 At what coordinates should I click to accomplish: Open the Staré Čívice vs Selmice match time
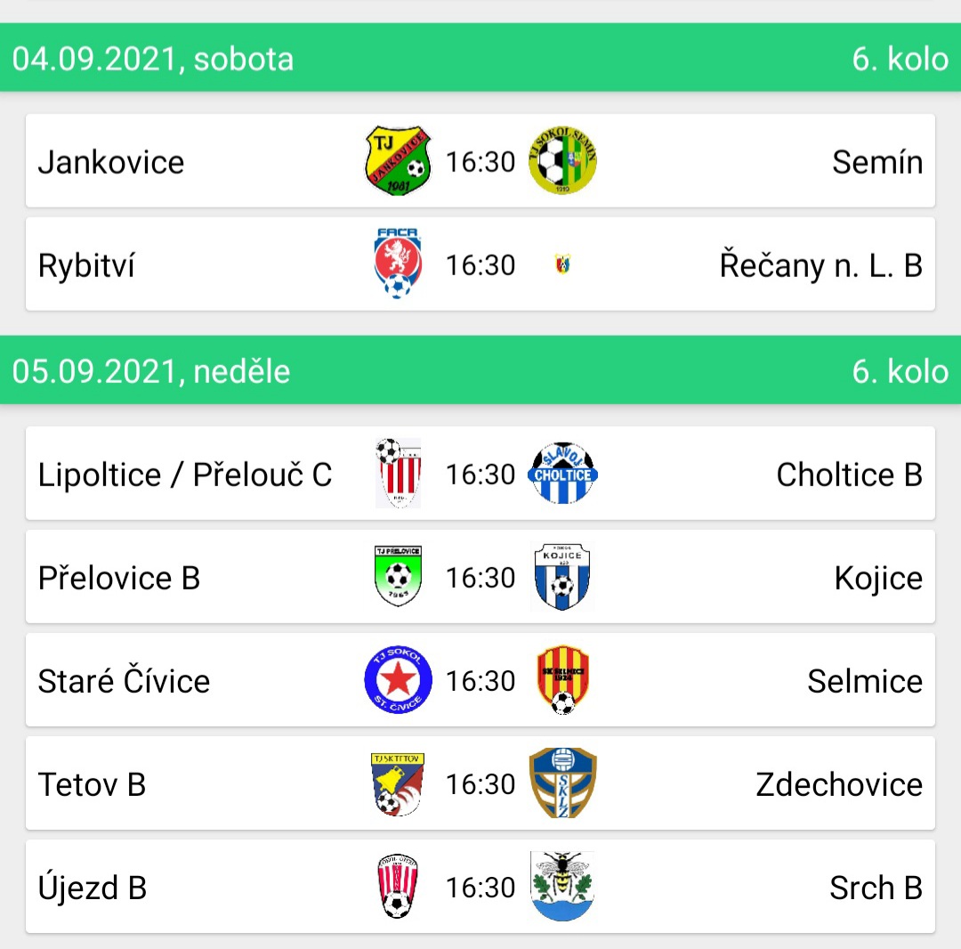(x=480, y=680)
